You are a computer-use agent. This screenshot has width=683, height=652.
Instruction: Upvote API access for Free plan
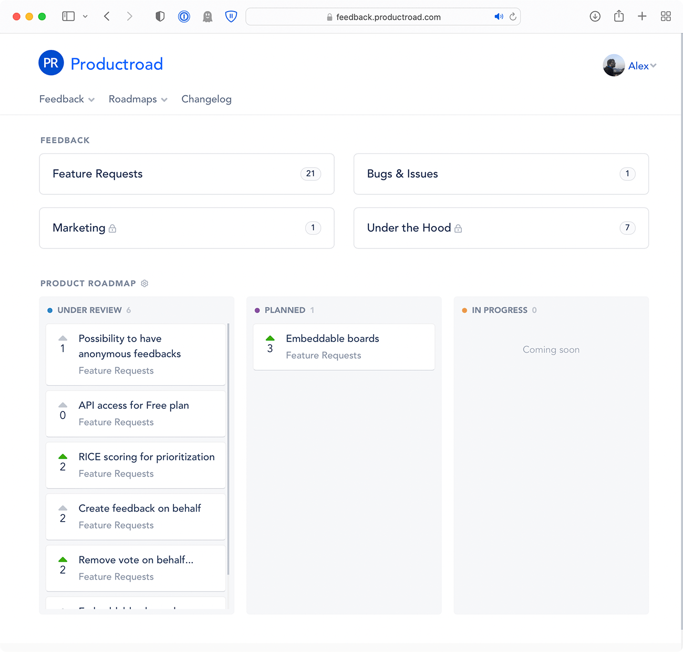click(x=63, y=405)
